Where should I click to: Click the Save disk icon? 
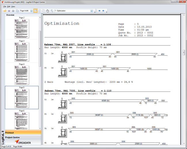(9, 11)
